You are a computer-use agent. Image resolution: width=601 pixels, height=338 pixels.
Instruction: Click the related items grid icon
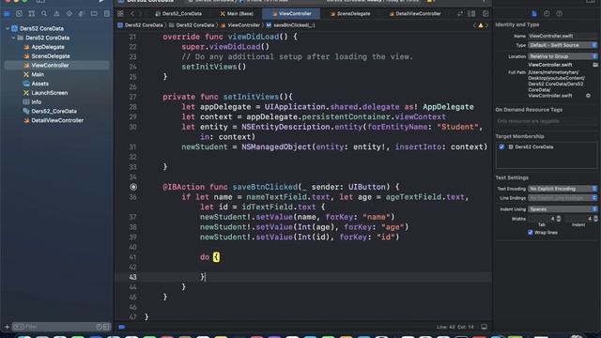click(x=120, y=14)
